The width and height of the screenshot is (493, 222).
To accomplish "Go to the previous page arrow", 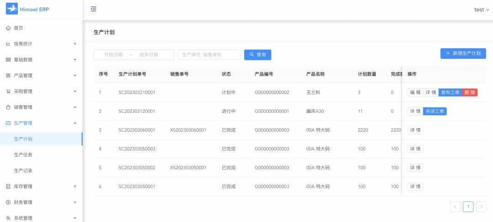I will (x=455, y=207).
